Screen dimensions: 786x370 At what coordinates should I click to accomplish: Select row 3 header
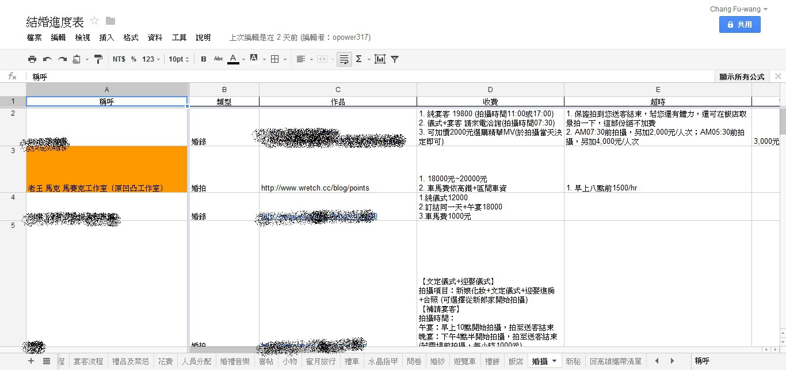click(x=13, y=169)
